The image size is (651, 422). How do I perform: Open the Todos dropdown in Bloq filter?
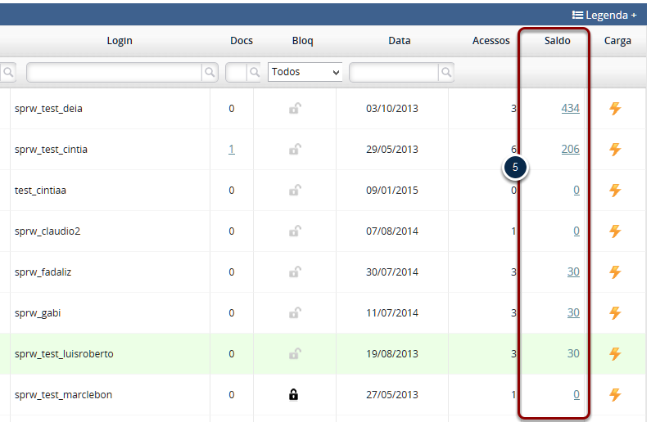[305, 72]
